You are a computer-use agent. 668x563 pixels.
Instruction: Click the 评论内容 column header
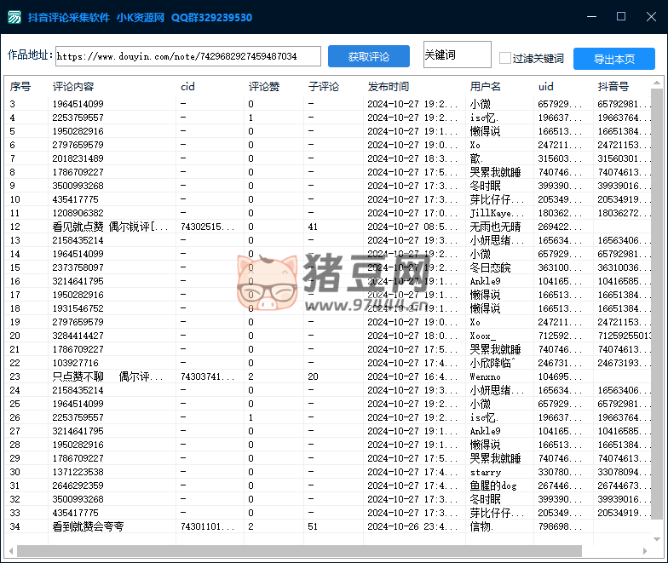click(x=73, y=87)
